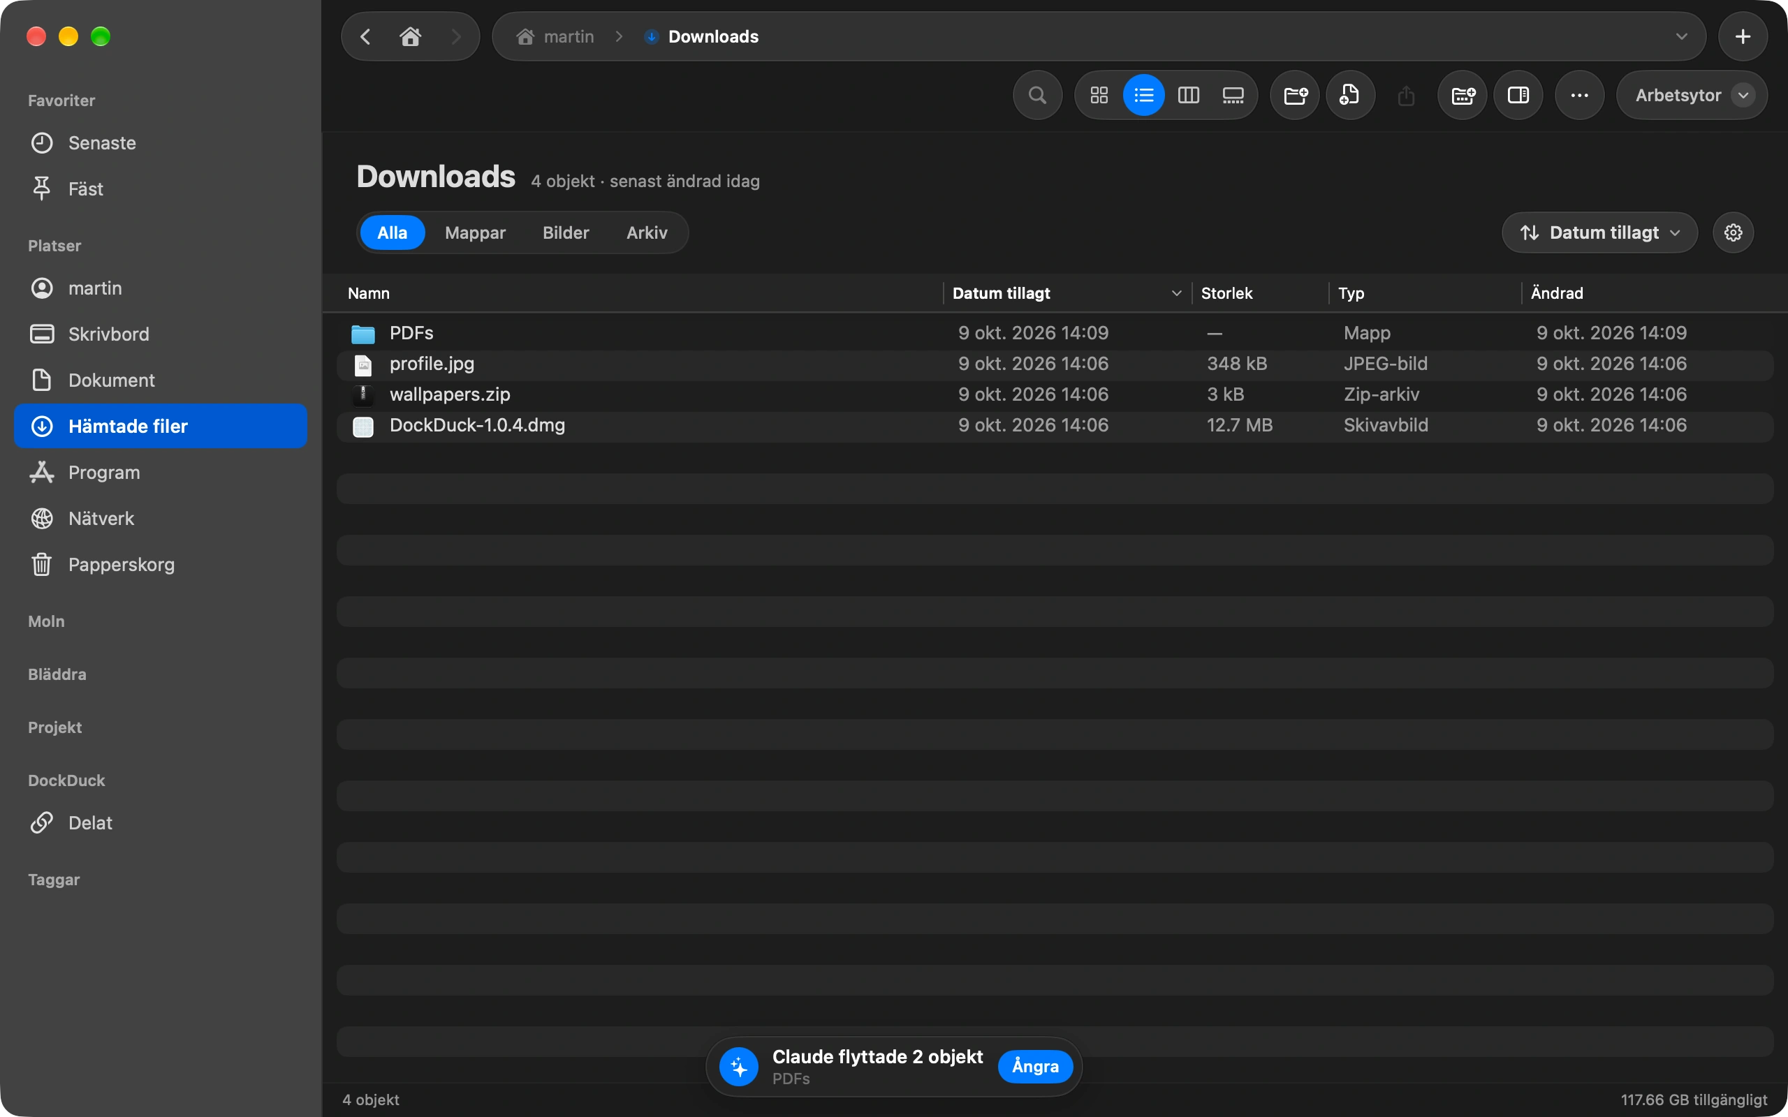
Task: Select the wallpapers.zip file row
Action: pos(1055,394)
